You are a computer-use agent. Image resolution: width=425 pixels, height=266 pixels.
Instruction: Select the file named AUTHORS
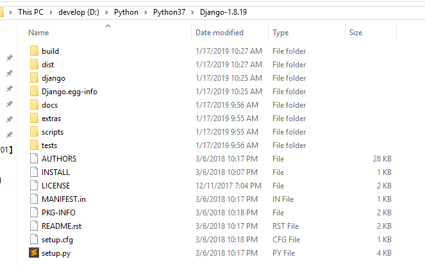pyautogui.click(x=59, y=159)
